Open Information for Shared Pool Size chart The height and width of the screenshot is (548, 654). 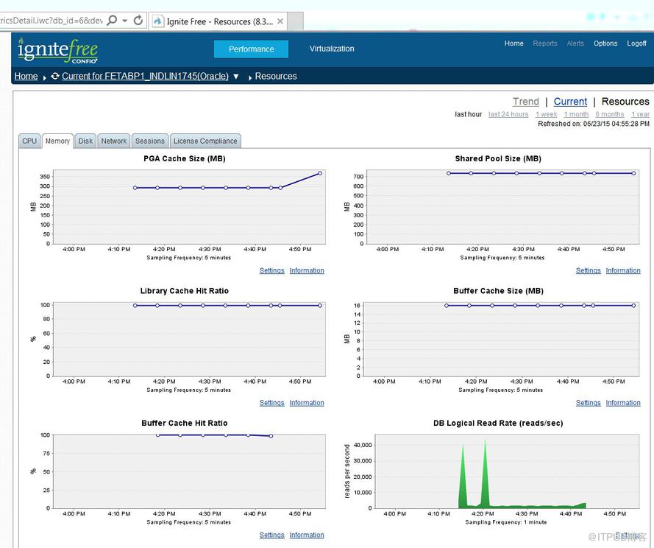pyautogui.click(x=623, y=270)
